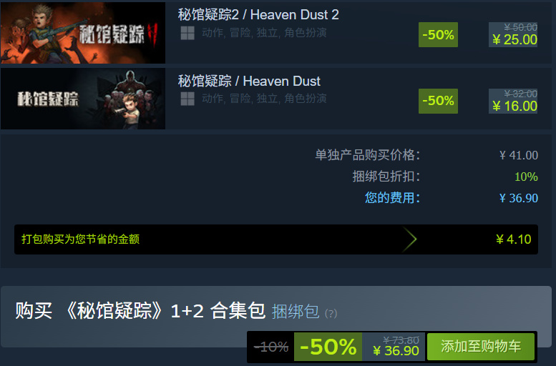This screenshot has height=366, width=556.
Task: Click the crossed-out -10% bundle discount
Action: point(271,347)
